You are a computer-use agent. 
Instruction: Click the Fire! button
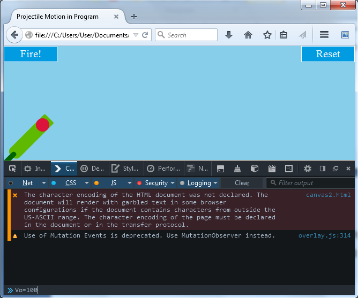[31, 54]
